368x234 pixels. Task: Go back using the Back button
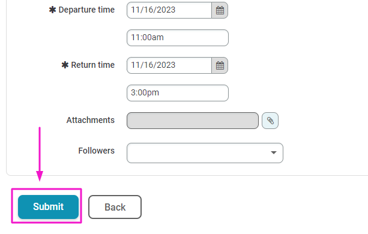[115, 207]
